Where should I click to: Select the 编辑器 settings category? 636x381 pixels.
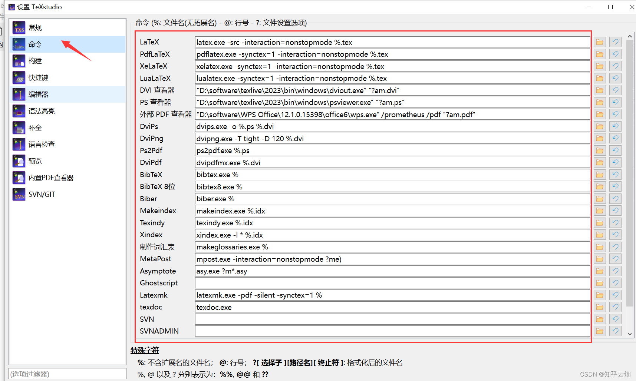(67, 95)
